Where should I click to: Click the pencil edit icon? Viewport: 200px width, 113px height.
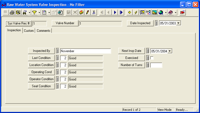(87, 12)
